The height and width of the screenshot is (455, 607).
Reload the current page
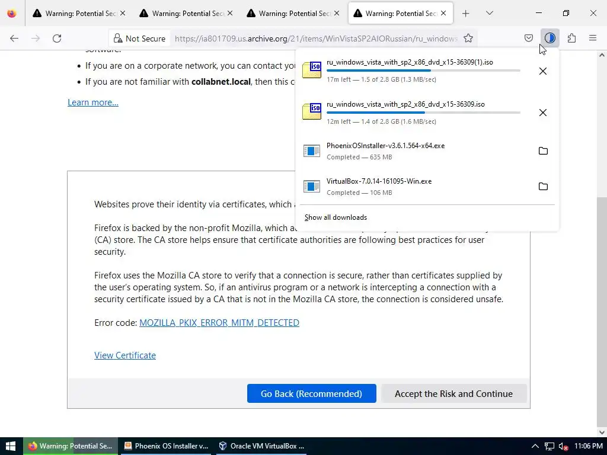(x=57, y=39)
